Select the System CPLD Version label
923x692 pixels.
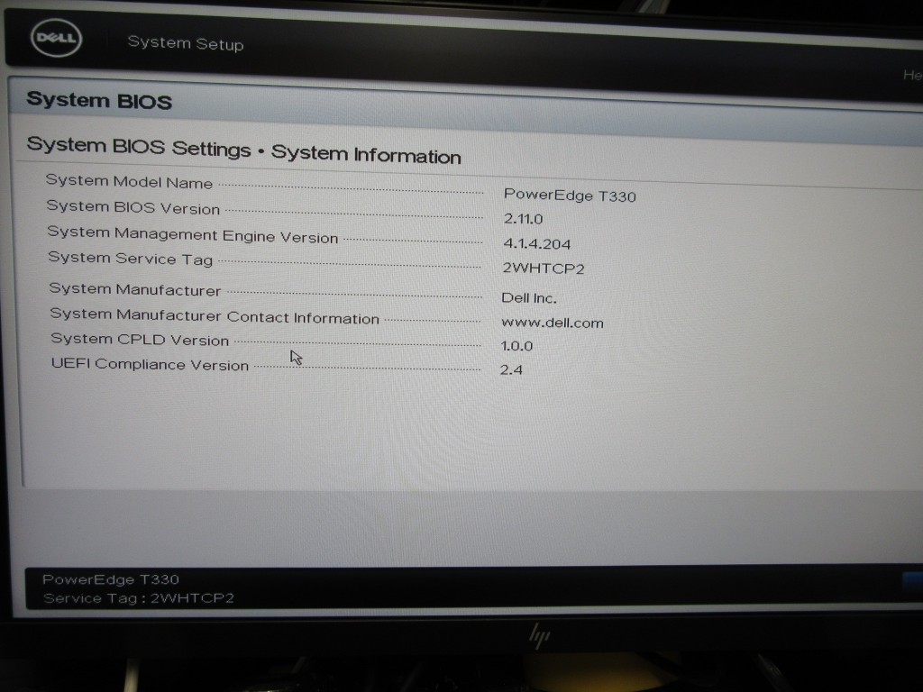pyautogui.click(x=140, y=340)
